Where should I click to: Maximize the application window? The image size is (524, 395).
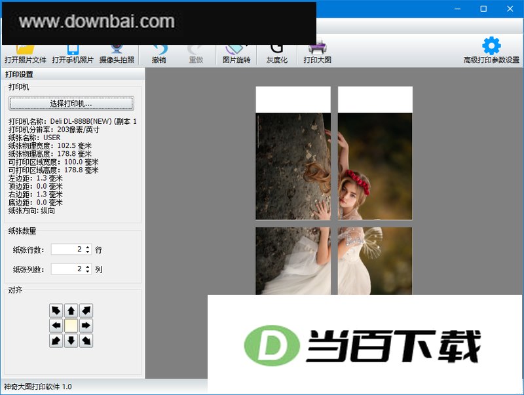tap(483, 9)
